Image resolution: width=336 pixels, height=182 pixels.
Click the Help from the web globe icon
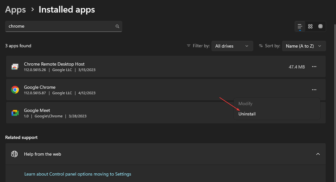click(14, 154)
